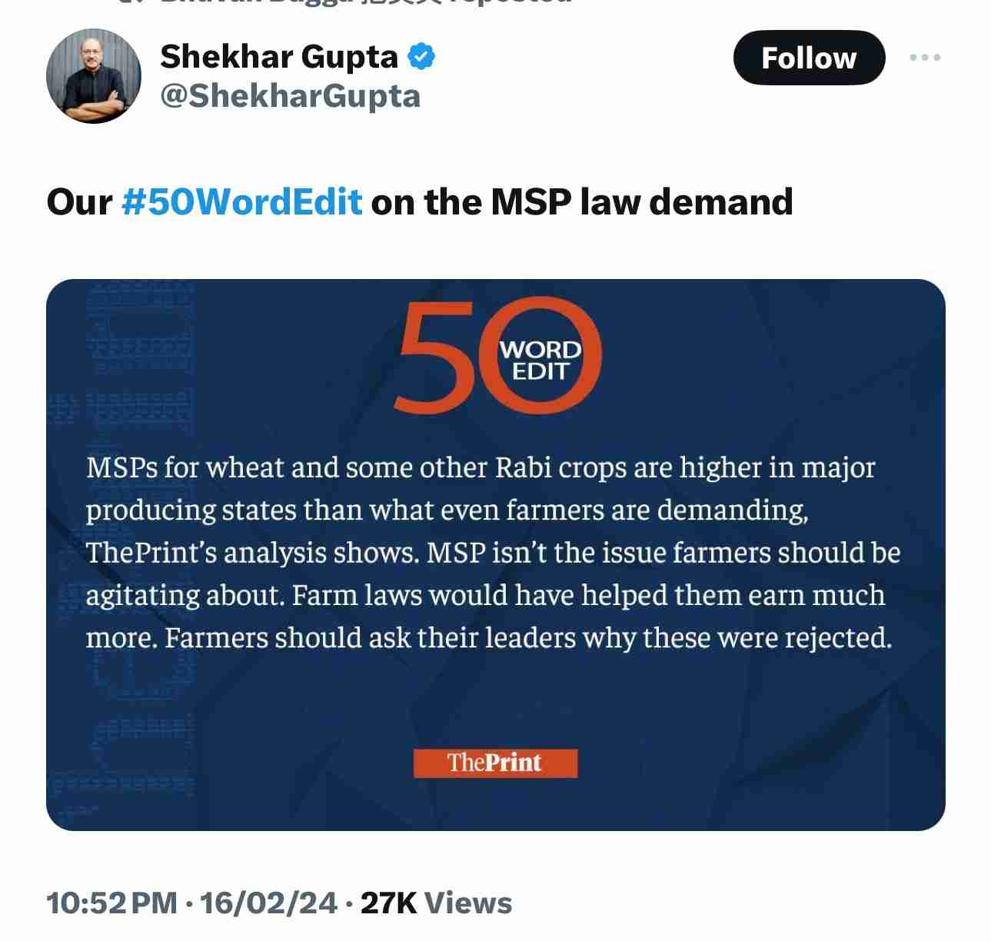Click the 16/02/24 post date

(268, 903)
